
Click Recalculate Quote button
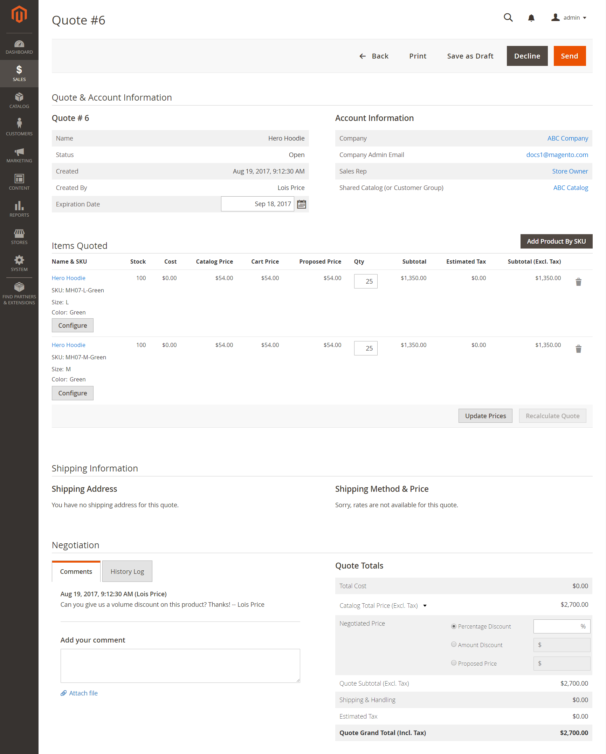[x=552, y=416]
